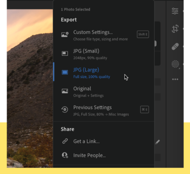Screen dimensions: 190x174
Task: Click the blue JPG (Large) icon
Action: (65, 72)
